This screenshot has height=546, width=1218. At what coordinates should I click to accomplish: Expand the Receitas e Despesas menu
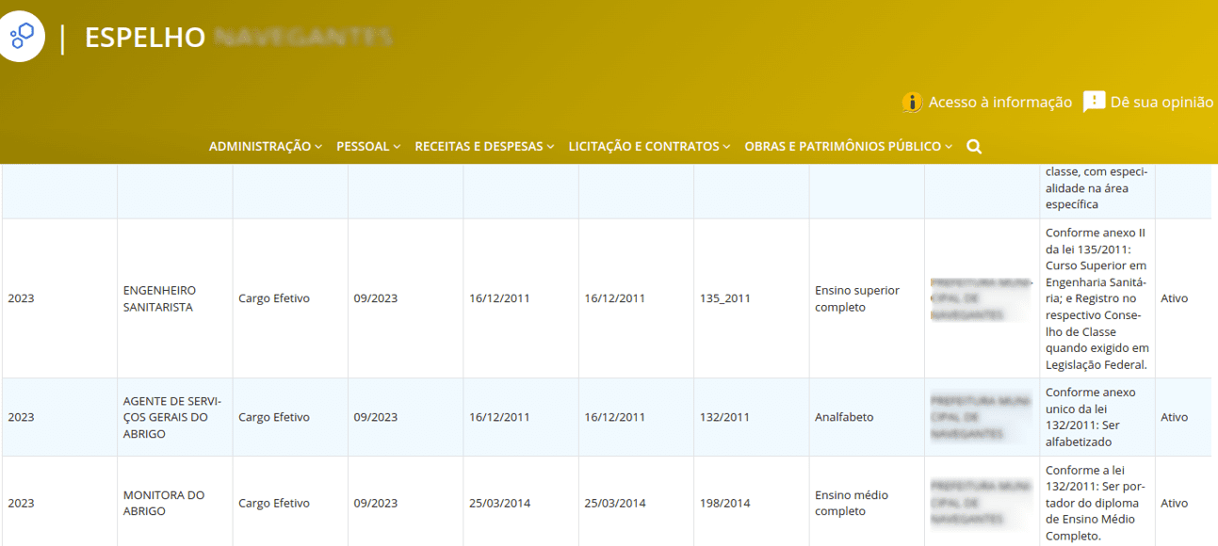(x=484, y=147)
